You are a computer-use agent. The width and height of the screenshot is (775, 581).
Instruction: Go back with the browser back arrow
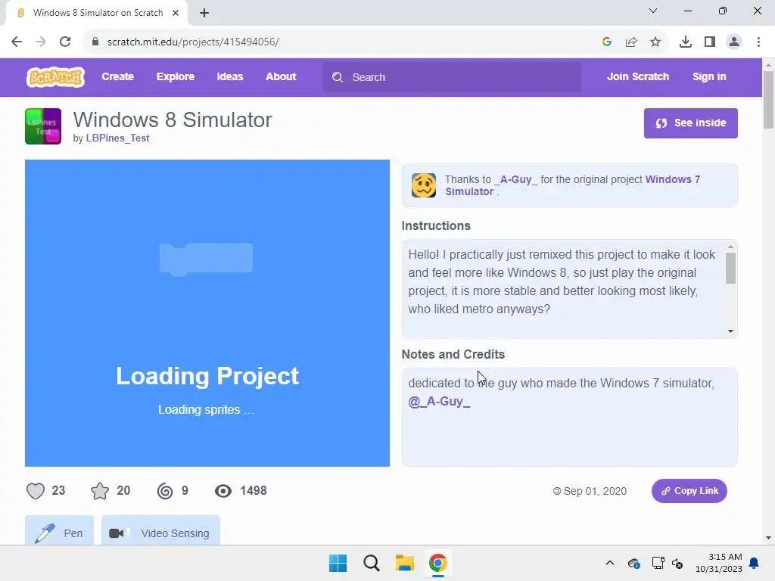pos(17,42)
